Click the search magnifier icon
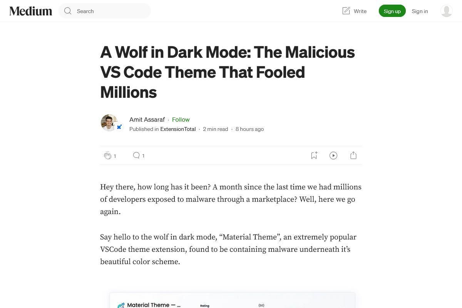This screenshot has height=308, width=462. tap(68, 11)
